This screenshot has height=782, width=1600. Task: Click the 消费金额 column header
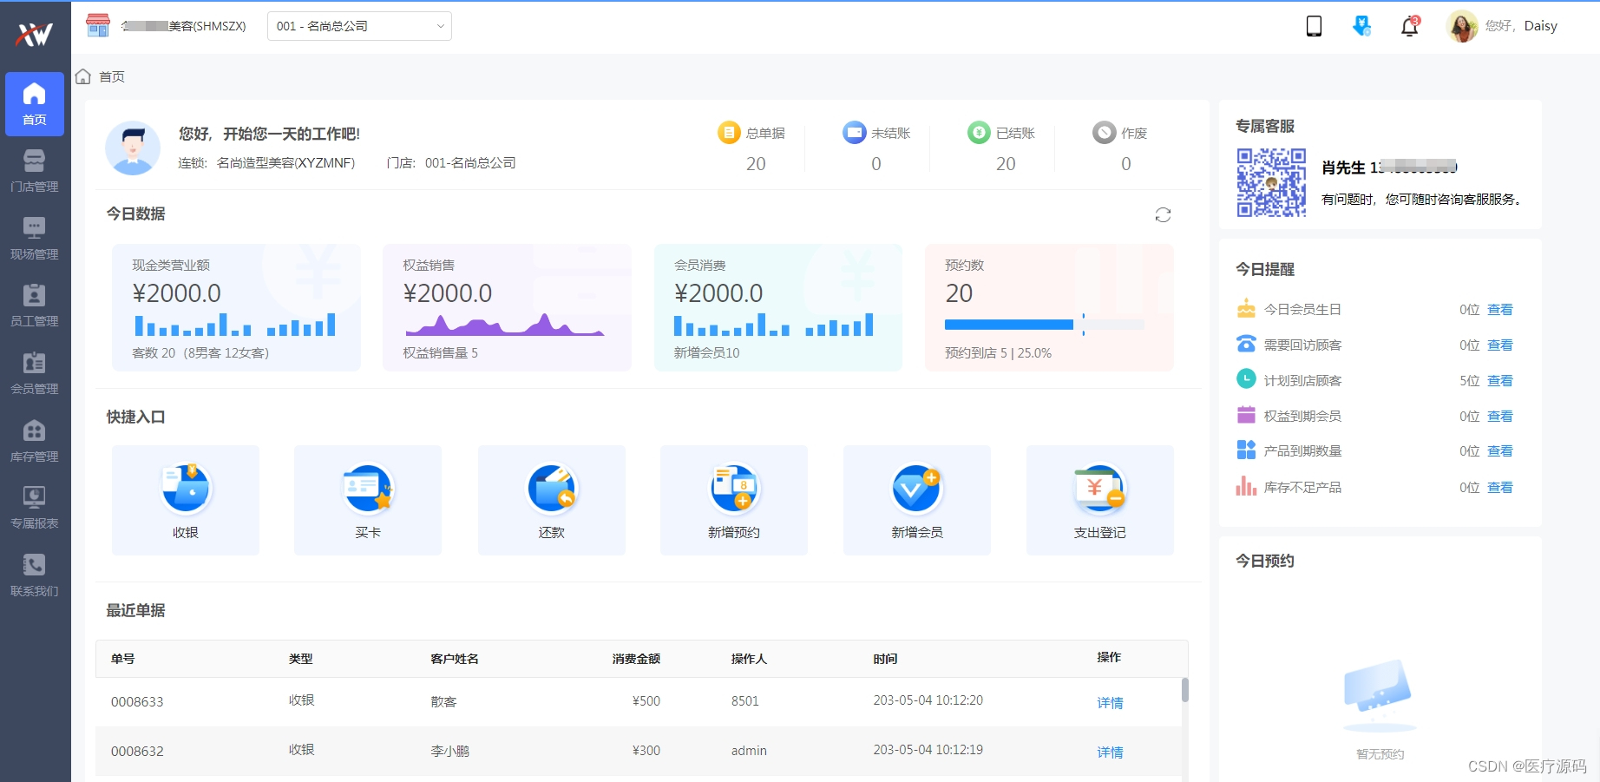click(x=636, y=659)
